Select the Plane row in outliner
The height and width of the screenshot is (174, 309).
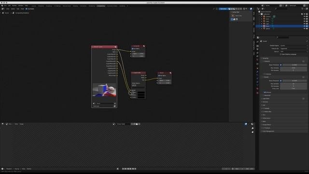pyautogui.click(x=282, y=26)
